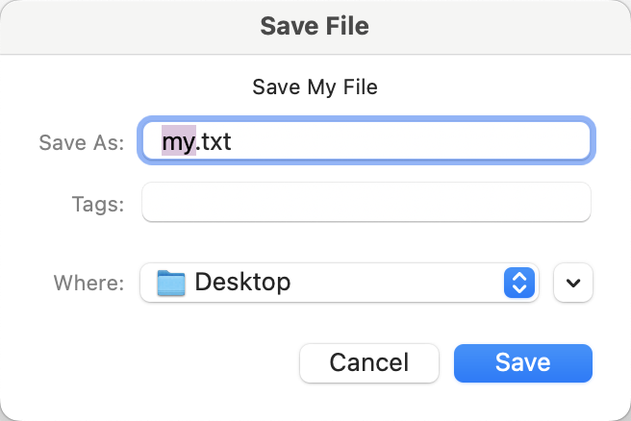The height and width of the screenshot is (421, 631).
Task: Click empty dialog area left of Cancel
Action: (154, 362)
